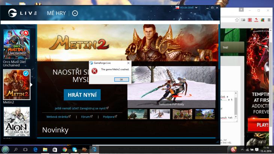The width and height of the screenshot is (274, 154).
Task: Open the MÉ HRY dropdown circle arrow
Action: point(75,13)
